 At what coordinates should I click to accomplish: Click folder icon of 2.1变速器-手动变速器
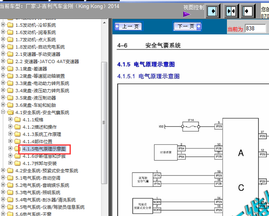click(10, 54)
